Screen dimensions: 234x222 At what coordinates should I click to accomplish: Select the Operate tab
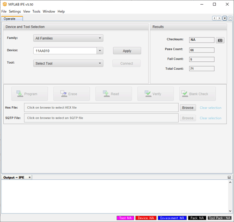12,19
